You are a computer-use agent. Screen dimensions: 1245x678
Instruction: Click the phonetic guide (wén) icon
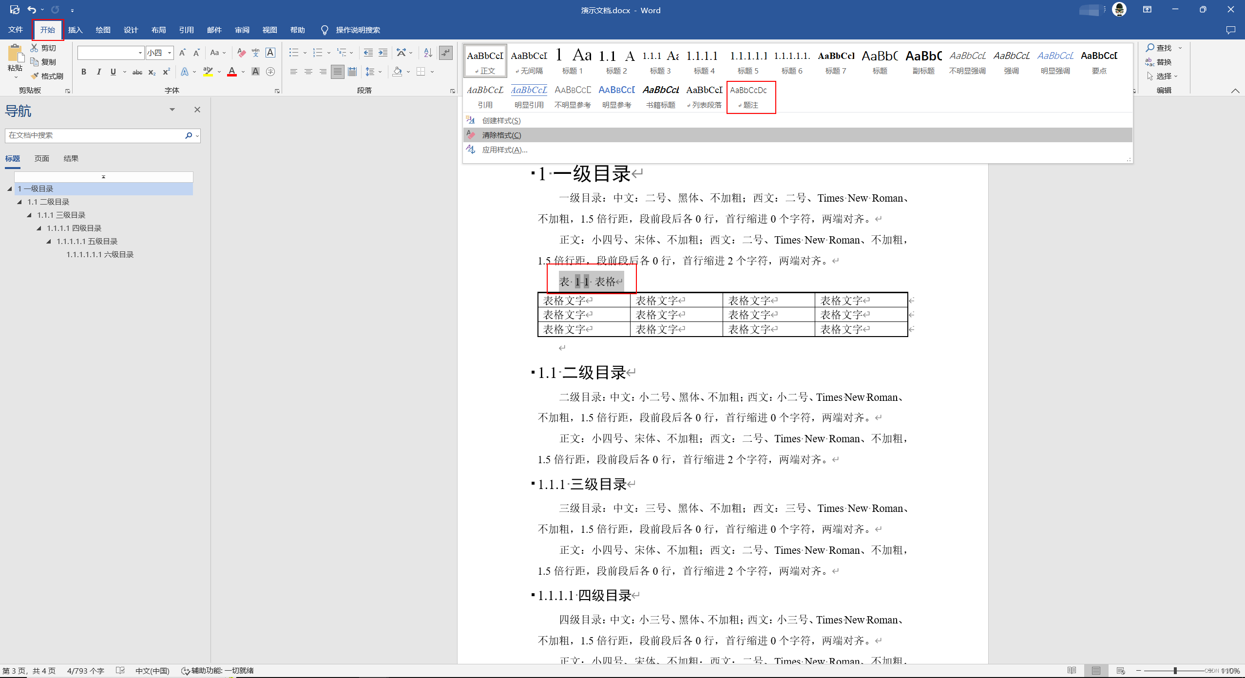[255, 53]
